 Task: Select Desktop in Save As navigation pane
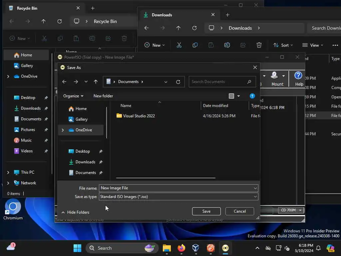click(83, 151)
